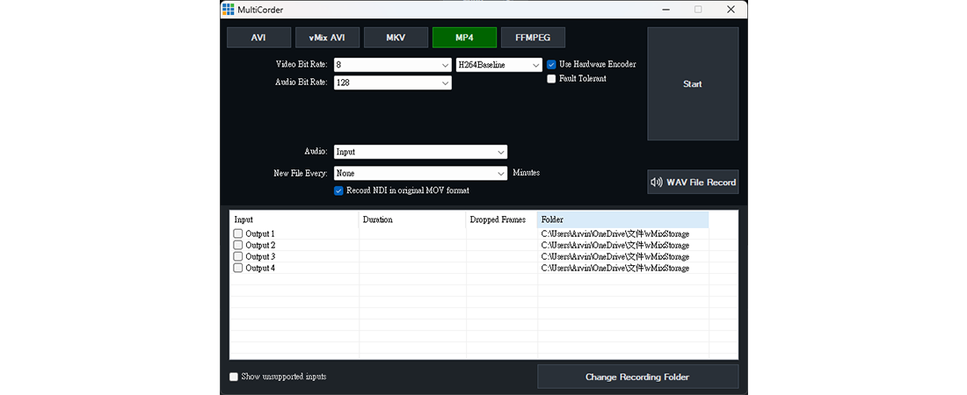Click the WAV File Record button
This screenshot has height=395, width=967.
[x=693, y=183]
